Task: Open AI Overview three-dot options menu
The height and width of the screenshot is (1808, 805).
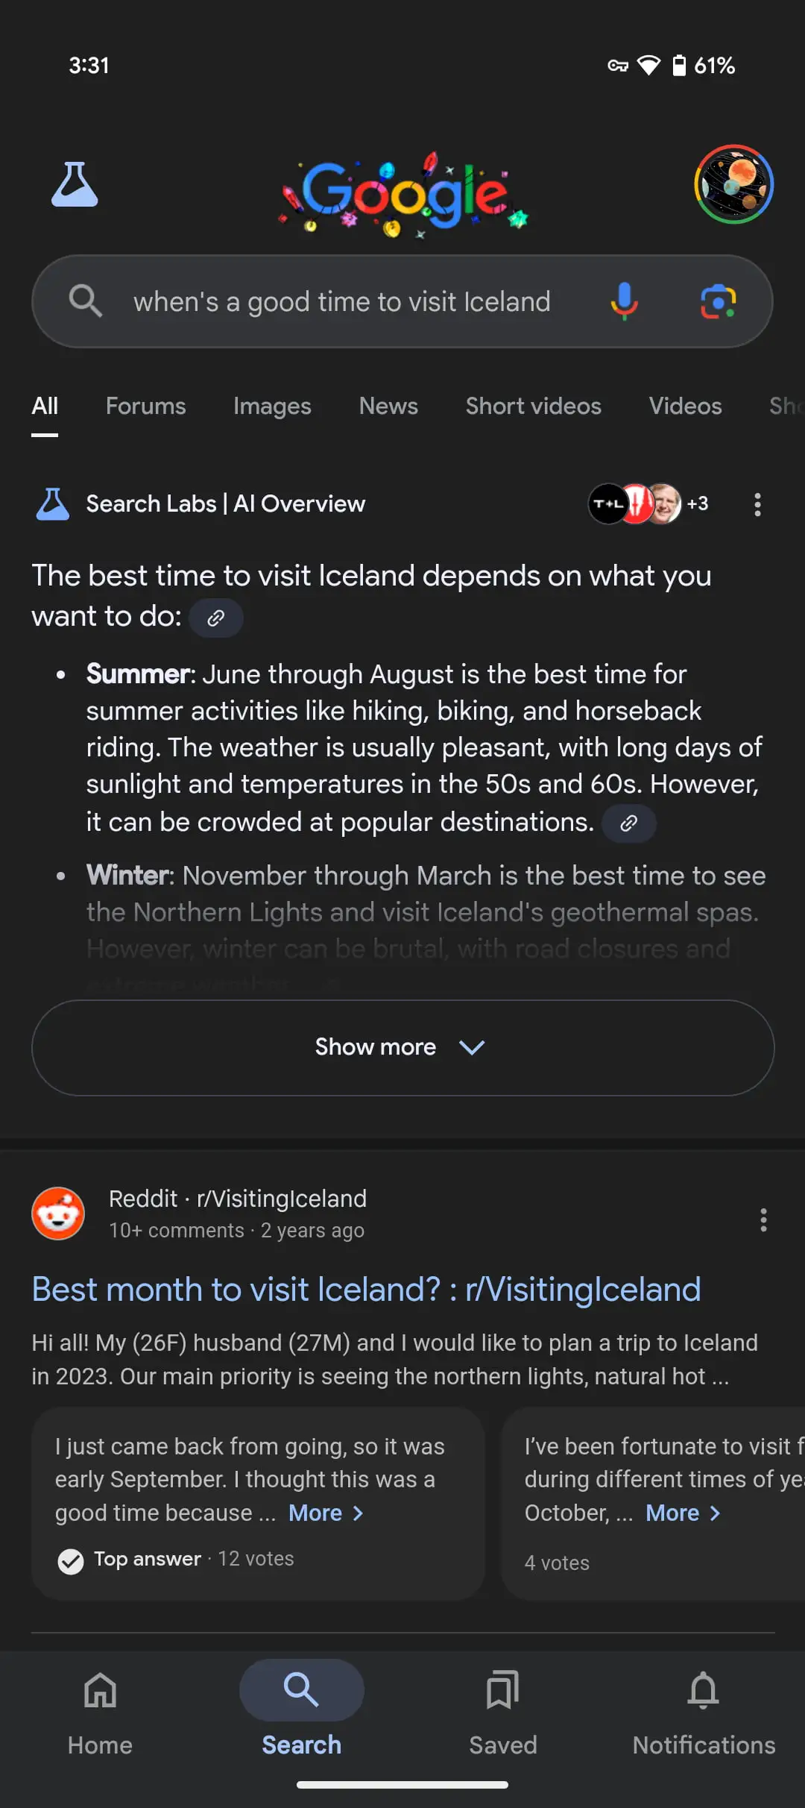Action: [757, 504]
